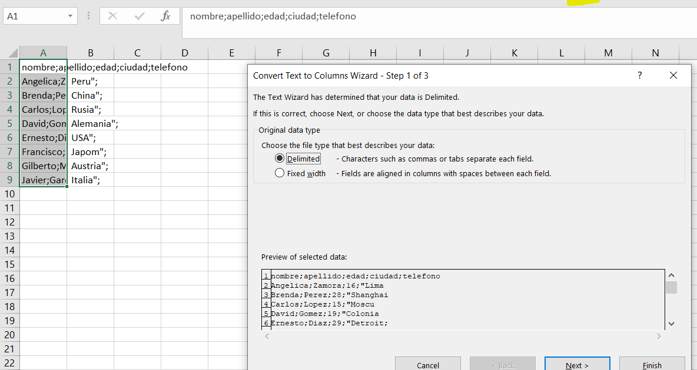Select row 5 header

pyautogui.click(x=9, y=123)
